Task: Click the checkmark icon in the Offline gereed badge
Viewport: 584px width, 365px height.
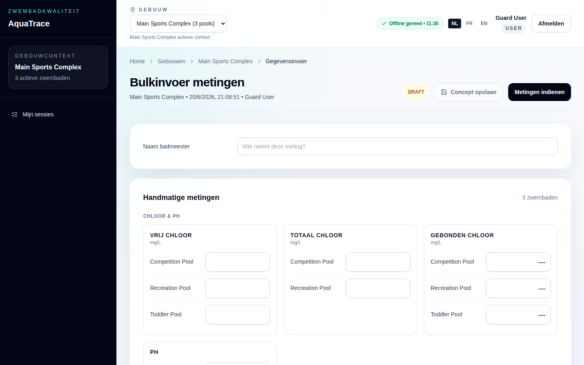Action: tap(384, 24)
